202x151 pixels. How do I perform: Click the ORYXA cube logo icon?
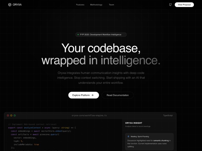[10, 5]
